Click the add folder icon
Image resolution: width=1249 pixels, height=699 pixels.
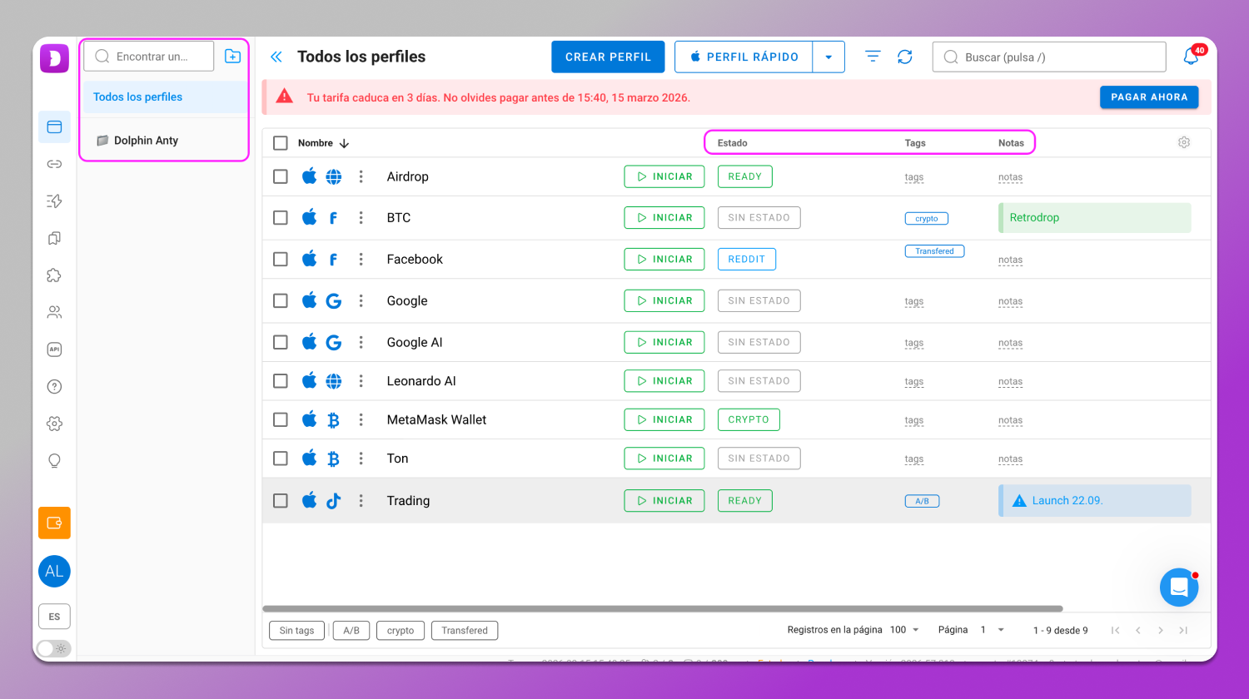(233, 57)
